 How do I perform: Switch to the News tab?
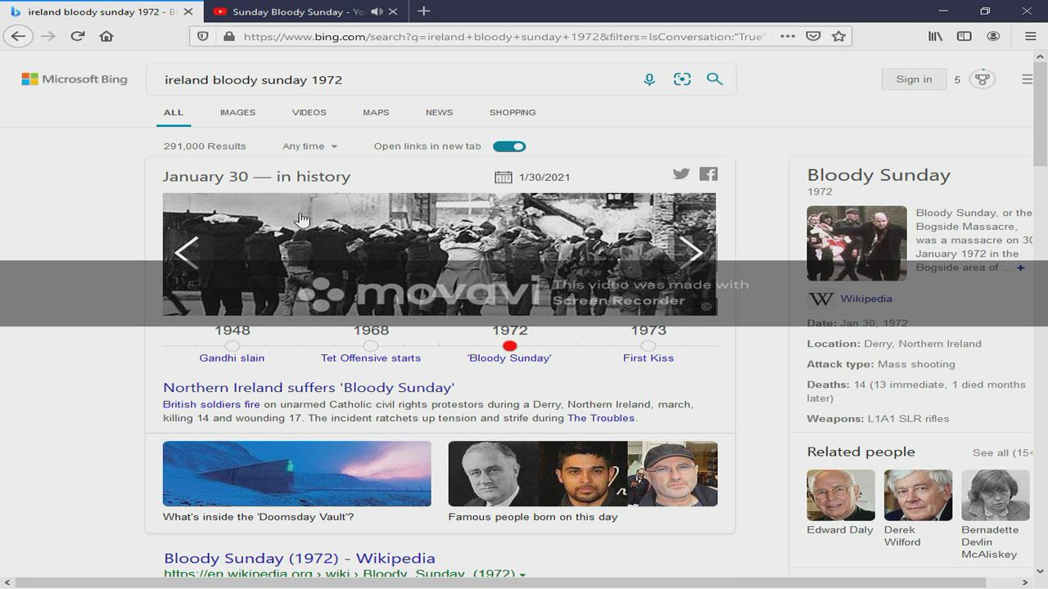439,112
